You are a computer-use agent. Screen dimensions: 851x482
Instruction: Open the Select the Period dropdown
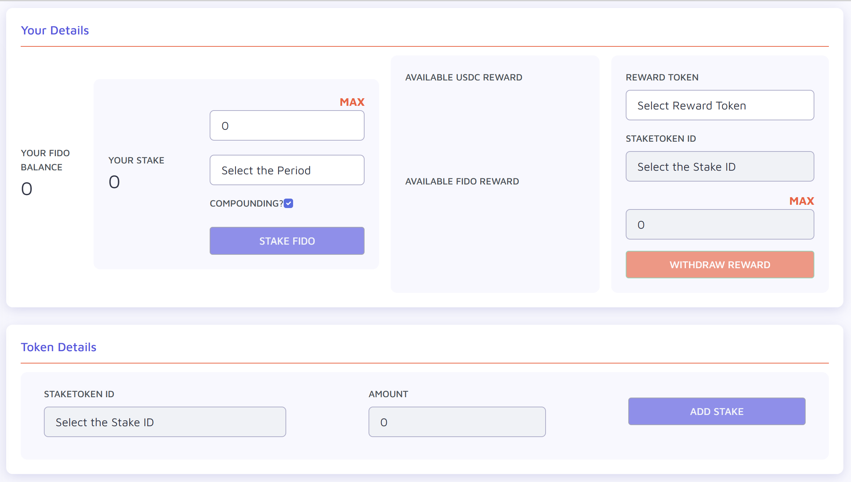287,170
